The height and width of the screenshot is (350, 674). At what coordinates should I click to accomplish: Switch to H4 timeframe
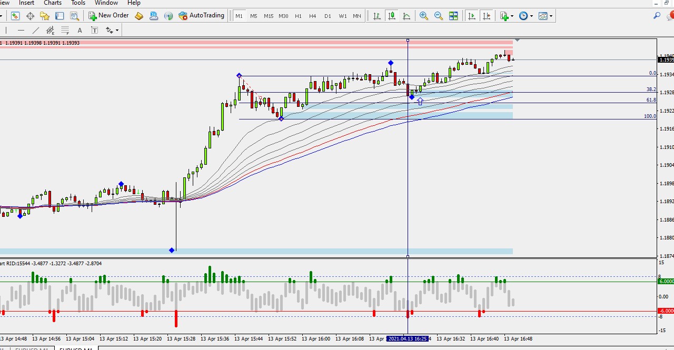point(313,16)
